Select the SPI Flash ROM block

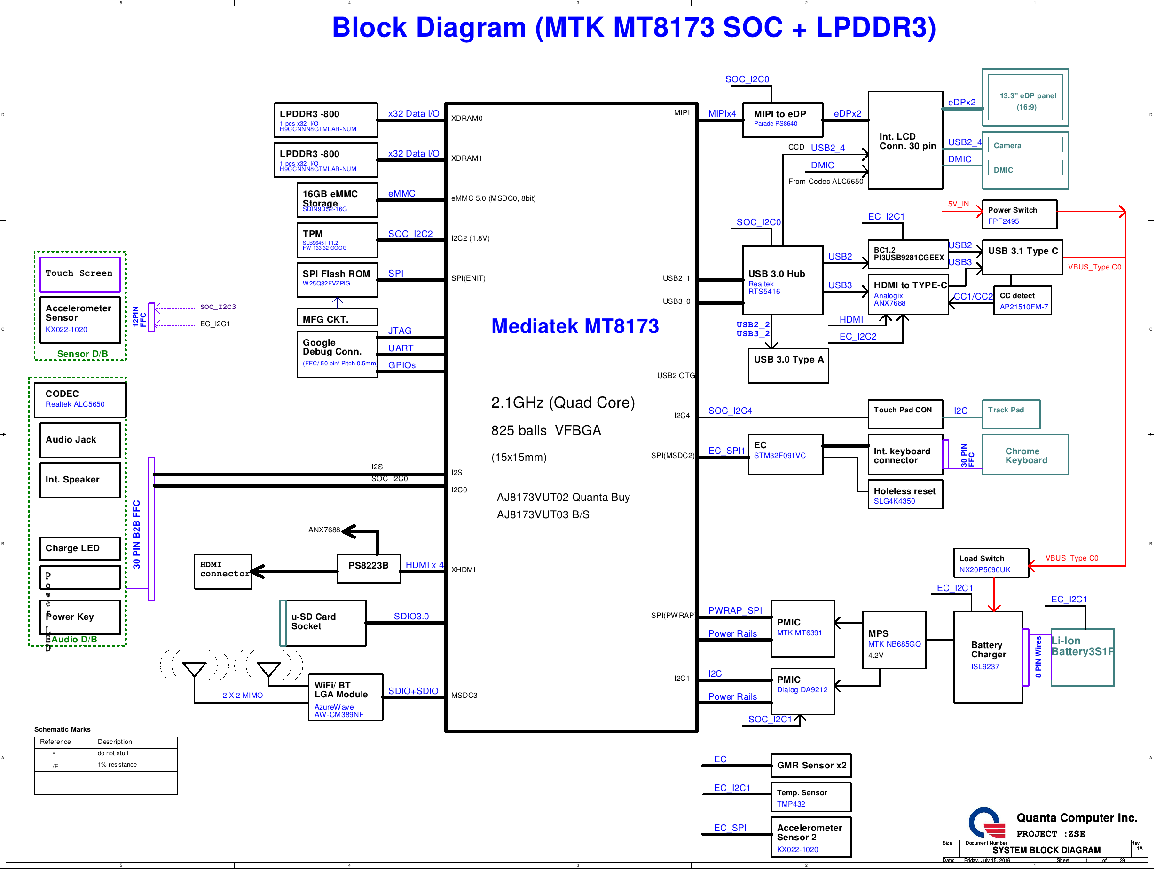pyautogui.click(x=337, y=280)
